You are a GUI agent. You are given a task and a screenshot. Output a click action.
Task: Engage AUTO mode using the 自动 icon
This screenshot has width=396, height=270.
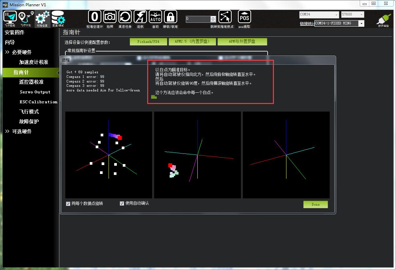(x=155, y=17)
